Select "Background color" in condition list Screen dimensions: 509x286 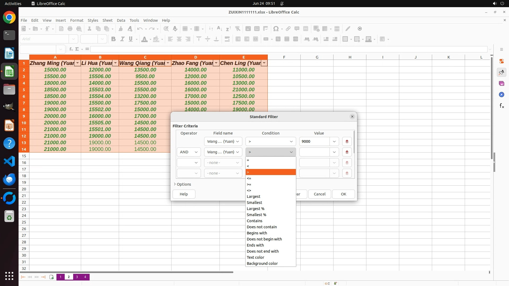coord(262,263)
